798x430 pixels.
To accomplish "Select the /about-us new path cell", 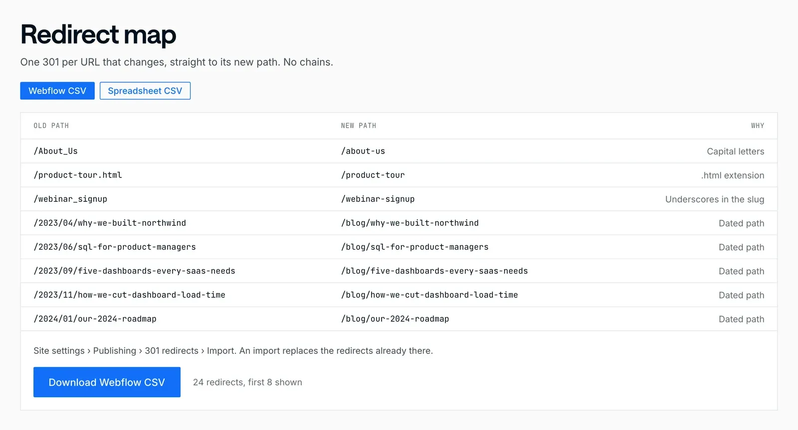I will coord(363,151).
